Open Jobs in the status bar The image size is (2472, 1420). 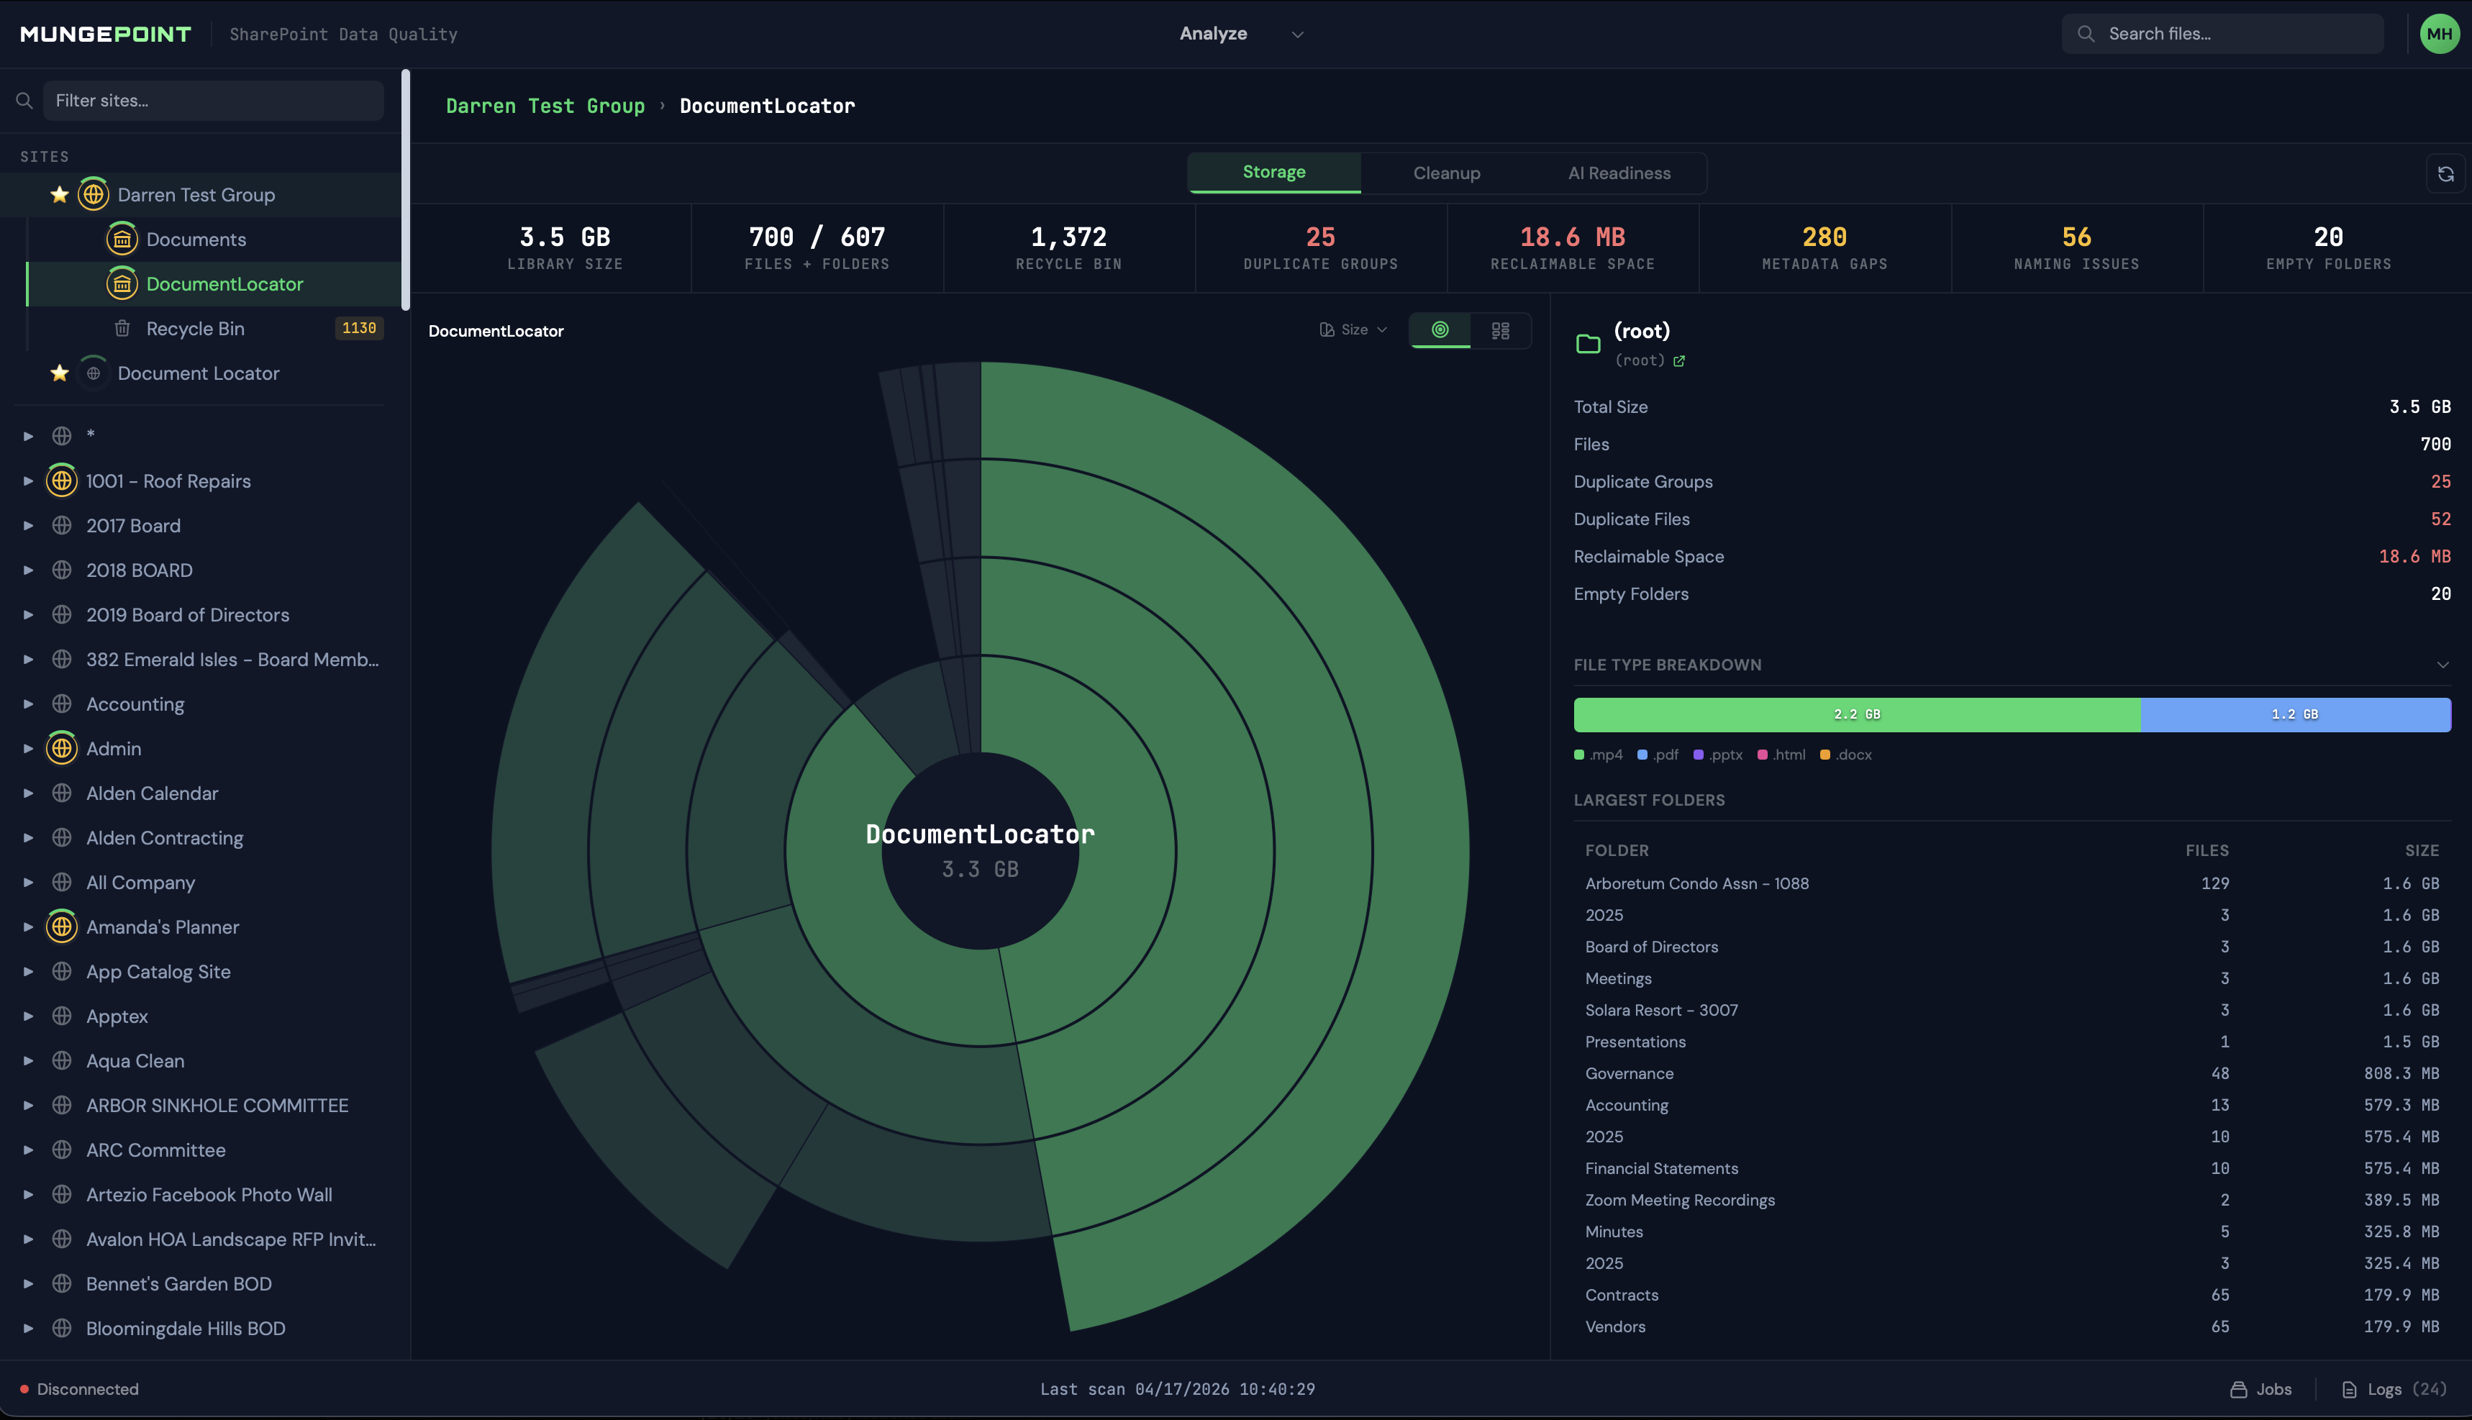(2260, 1389)
